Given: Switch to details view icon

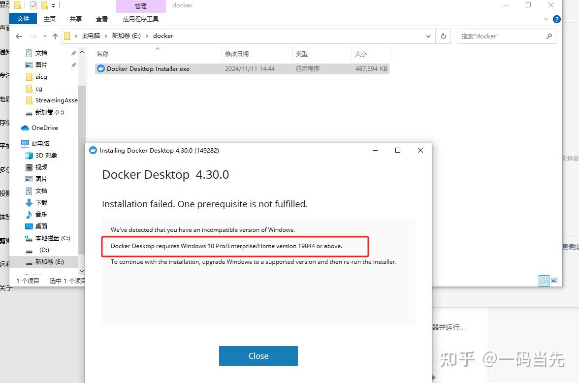Looking at the screenshot, I should coord(544,281).
